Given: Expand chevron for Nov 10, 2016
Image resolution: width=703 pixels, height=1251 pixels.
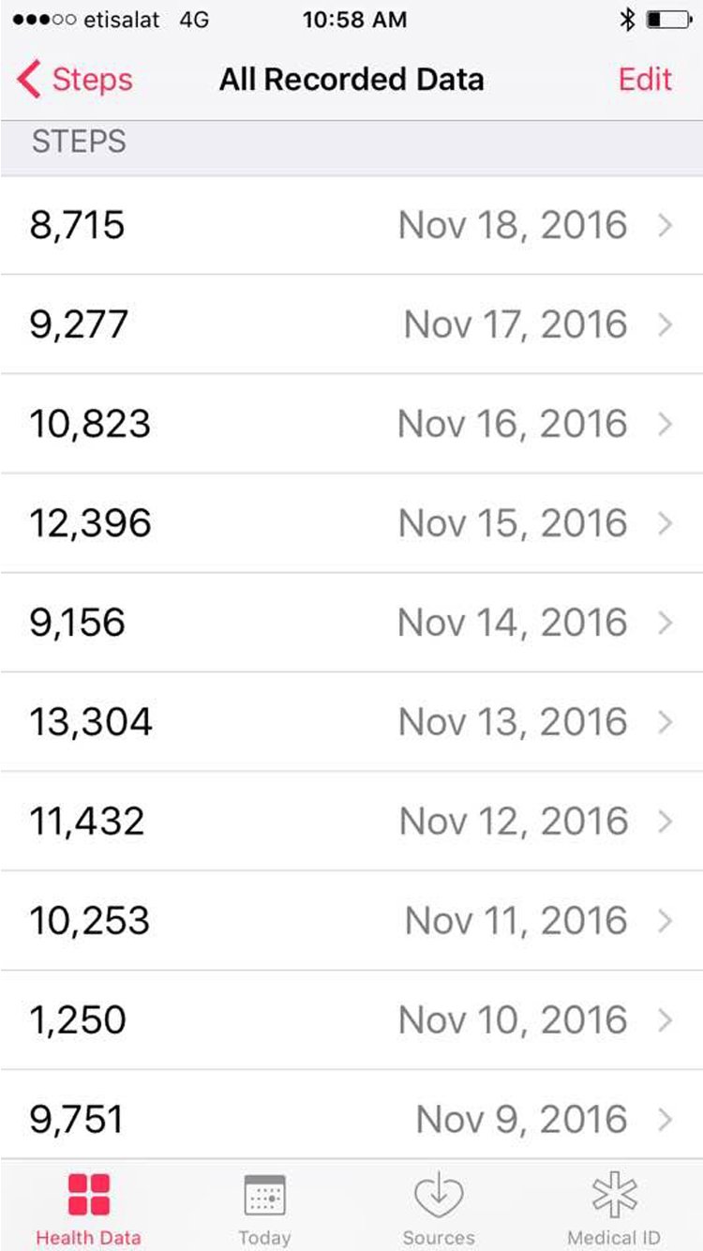Looking at the screenshot, I should click(665, 1020).
